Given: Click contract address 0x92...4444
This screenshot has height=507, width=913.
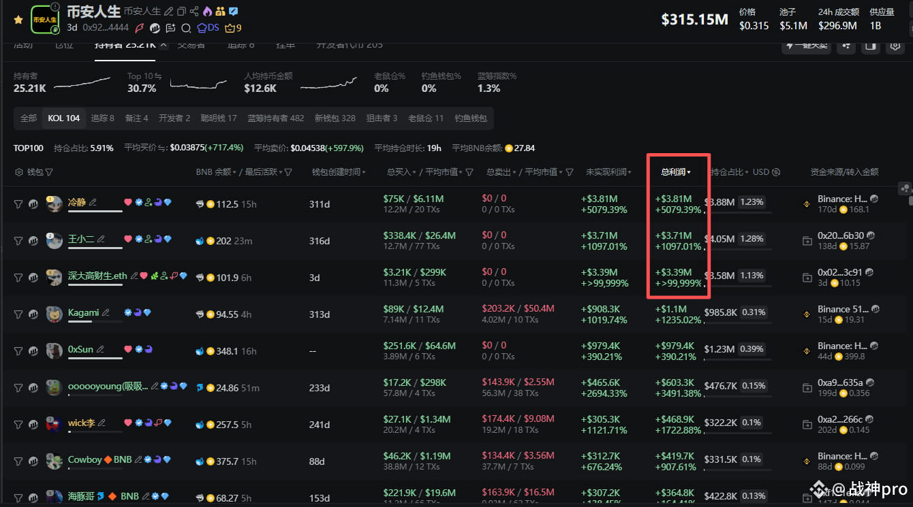Looking at the screenshot, I should point(105,28).
